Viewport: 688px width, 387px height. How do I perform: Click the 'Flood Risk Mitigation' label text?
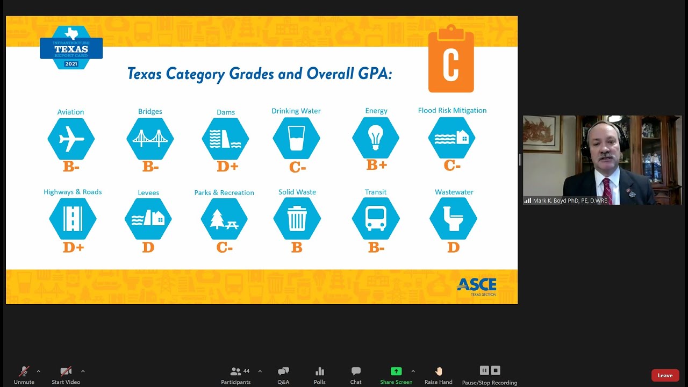click(452, 110)
